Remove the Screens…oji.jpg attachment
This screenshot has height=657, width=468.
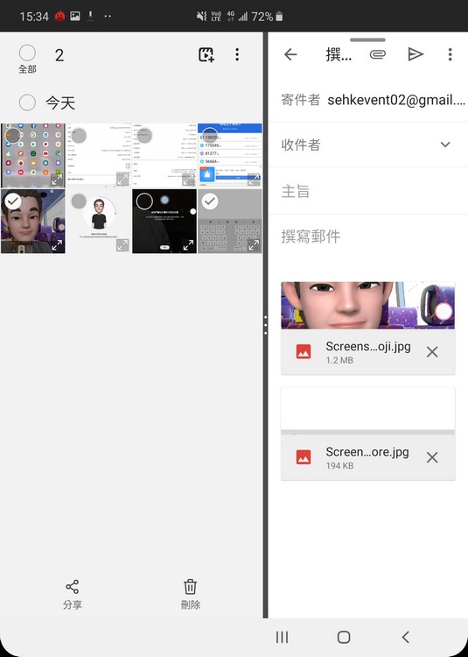pos(432,352)
